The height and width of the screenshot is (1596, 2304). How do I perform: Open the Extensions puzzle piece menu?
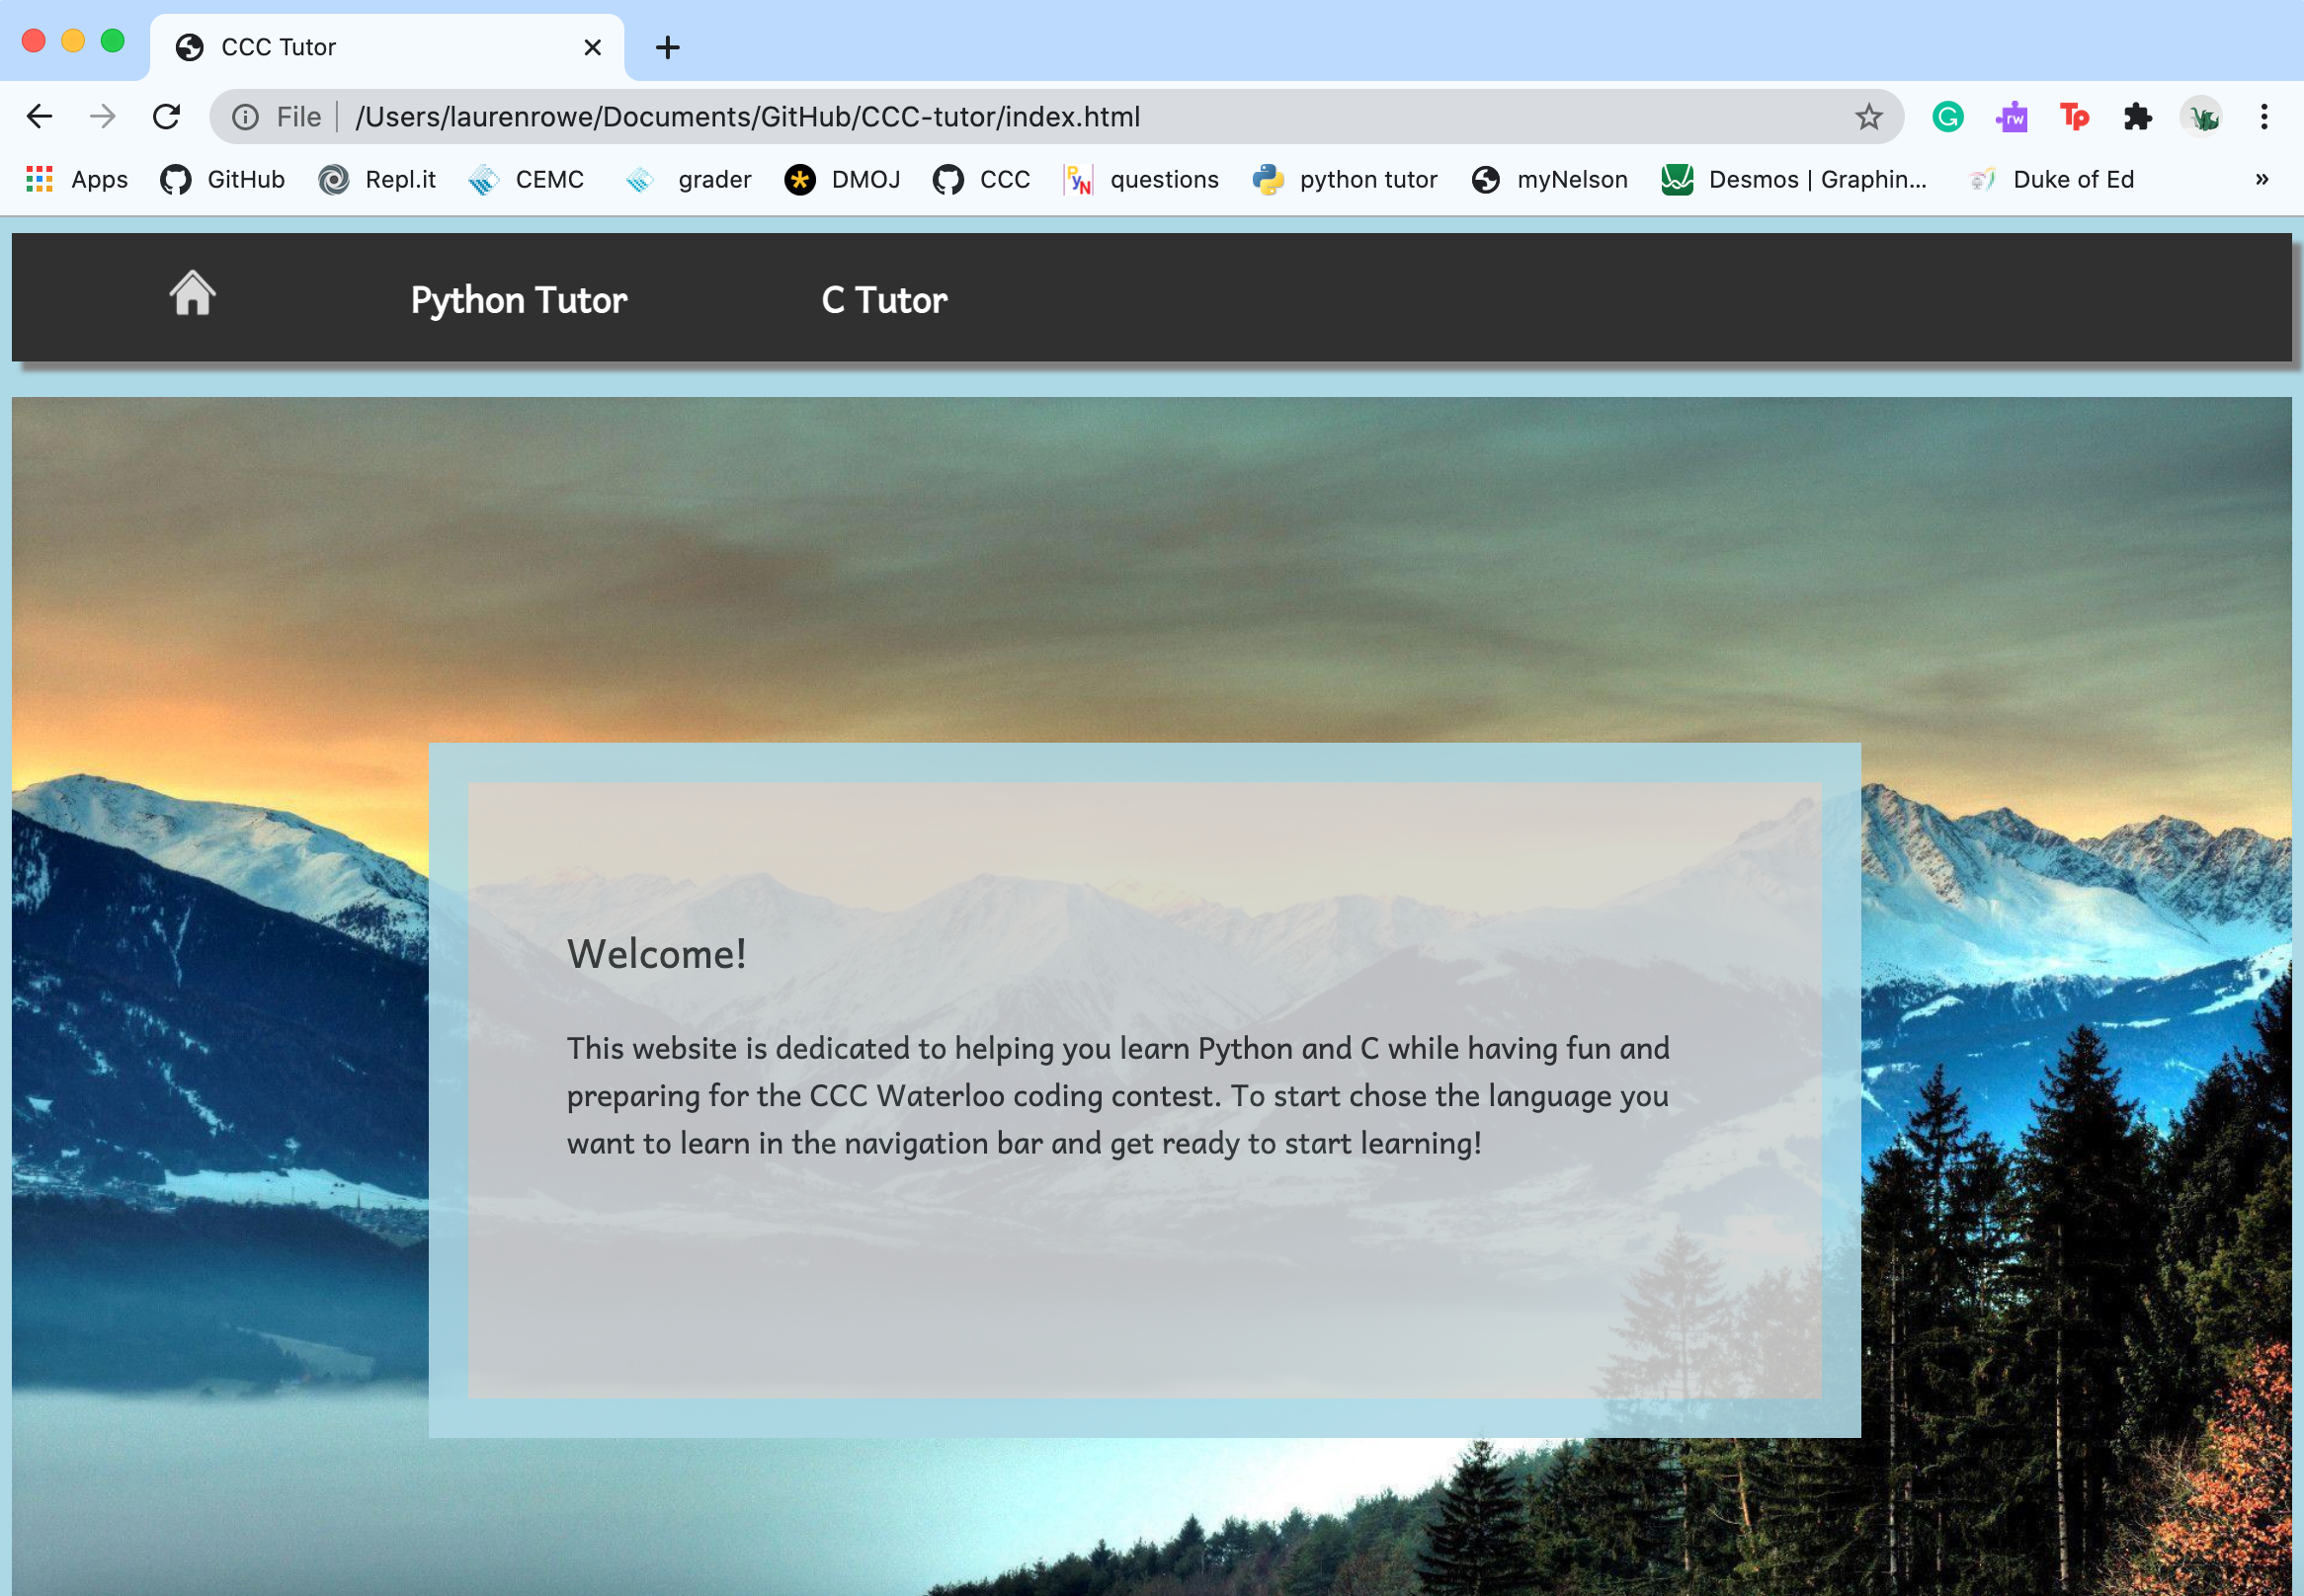[2137, 117]
